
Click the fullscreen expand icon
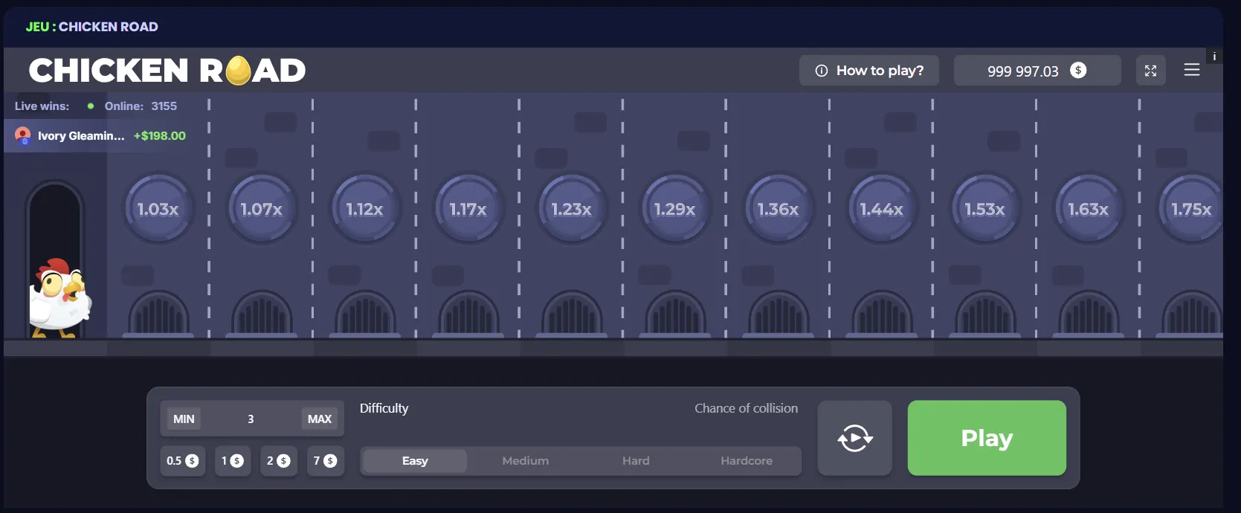[1150, 71]
